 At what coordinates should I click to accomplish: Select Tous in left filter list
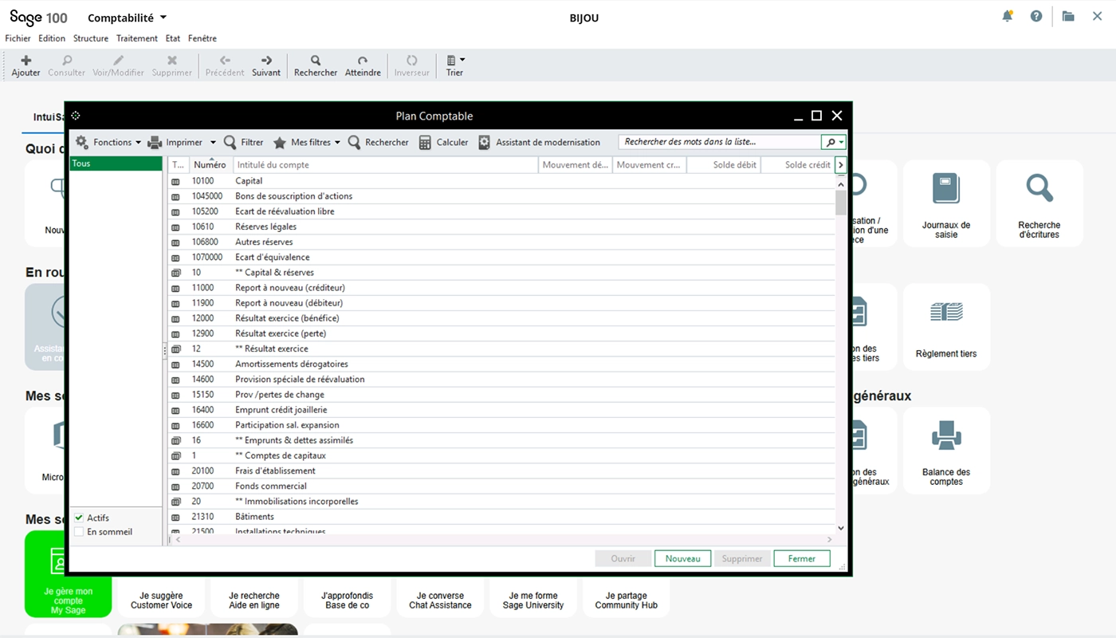pyautogui.click(x=116, y=163)
